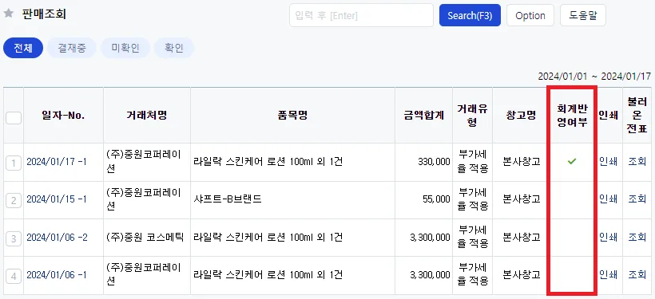Select the 전체 tab
The width and height of the screenshot is (655, 299).
tap(23, 48)
